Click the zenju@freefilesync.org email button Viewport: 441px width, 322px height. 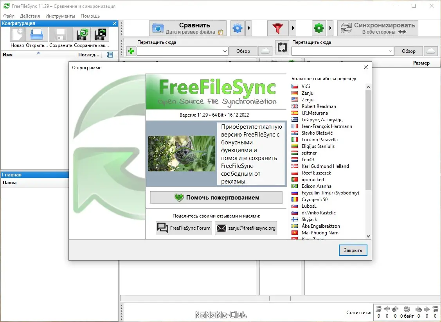point(246,228)
